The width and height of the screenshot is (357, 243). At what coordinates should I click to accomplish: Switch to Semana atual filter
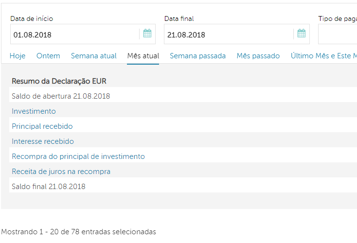coord(94,56)
